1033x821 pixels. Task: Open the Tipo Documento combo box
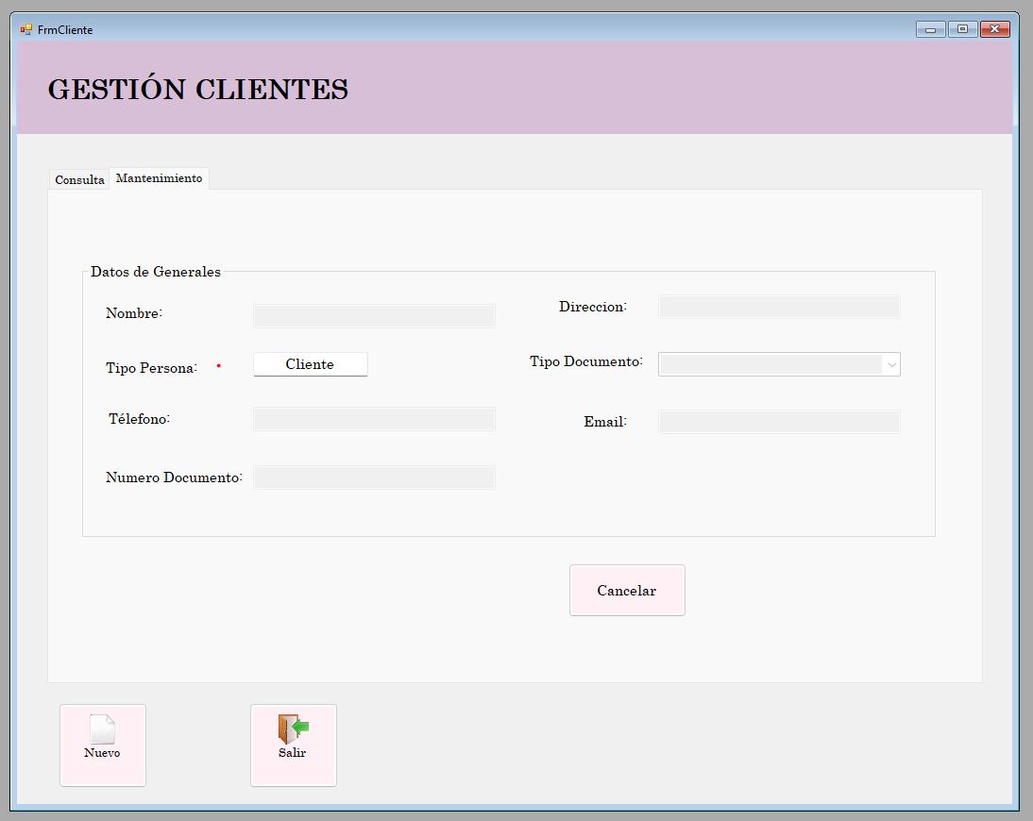pyautogui.click(x=779, y=365)
